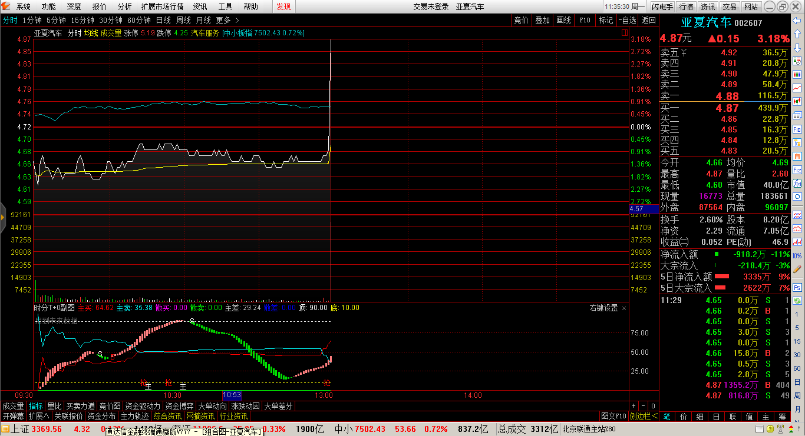Click the F5 icon in right sidebar
Viewport: 805px width, 436px height.
(x=797, y=288)
